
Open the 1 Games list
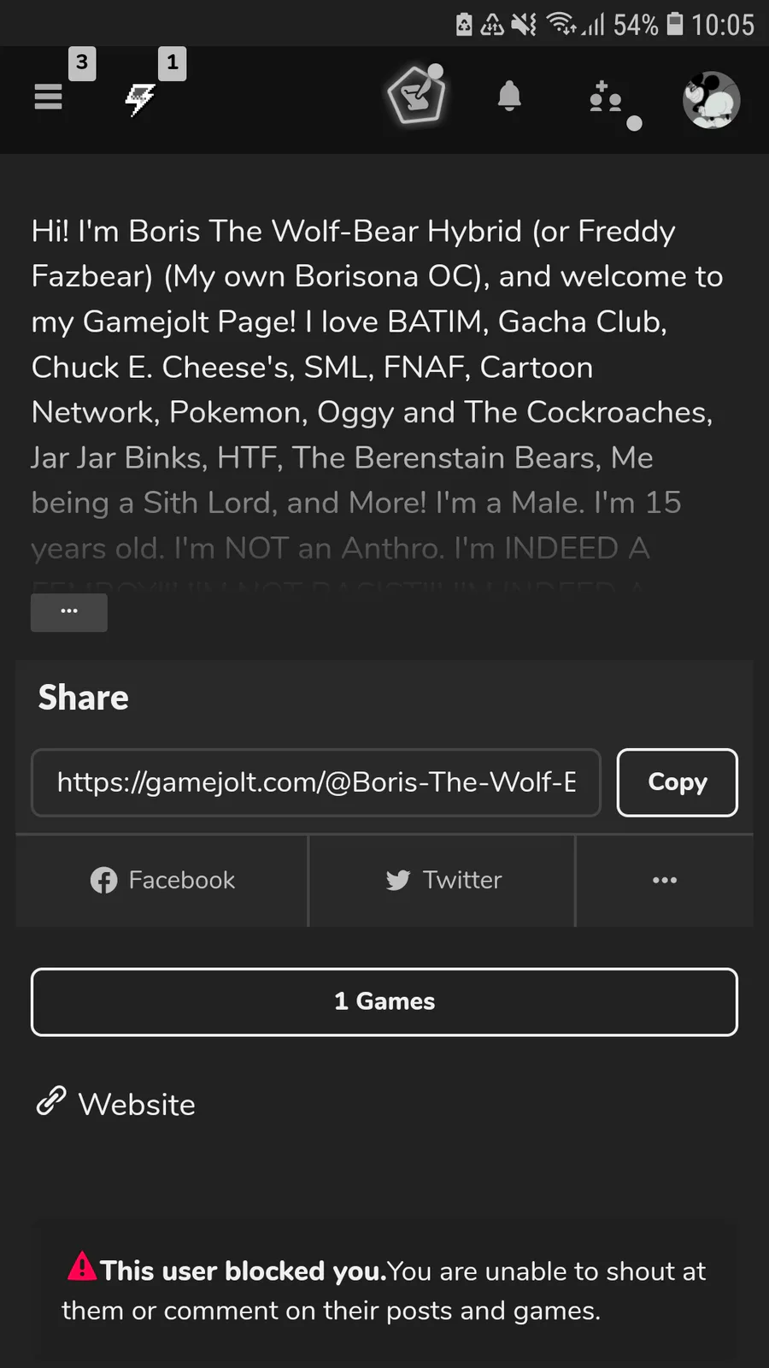point(384,1002)
